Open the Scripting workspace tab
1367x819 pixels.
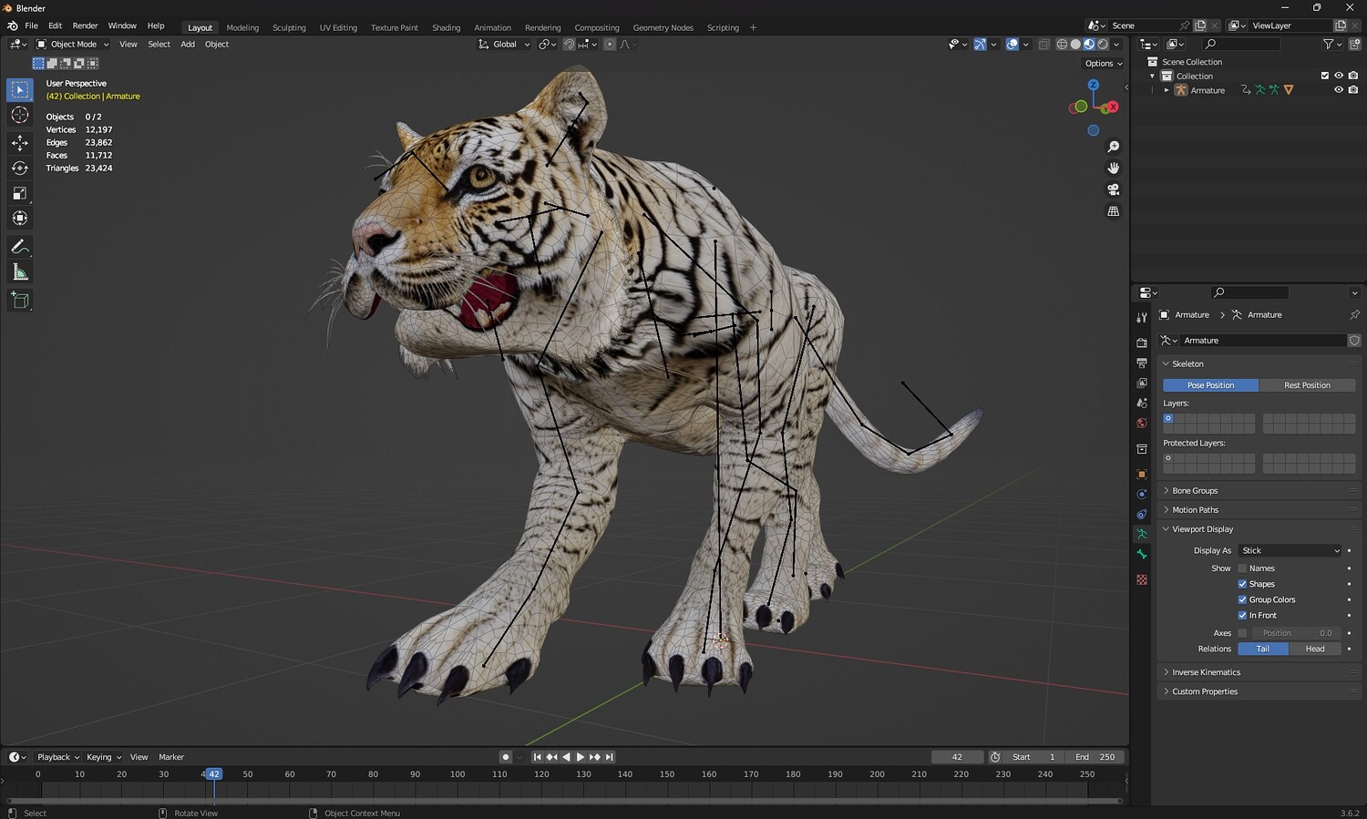tap(723, 27)
